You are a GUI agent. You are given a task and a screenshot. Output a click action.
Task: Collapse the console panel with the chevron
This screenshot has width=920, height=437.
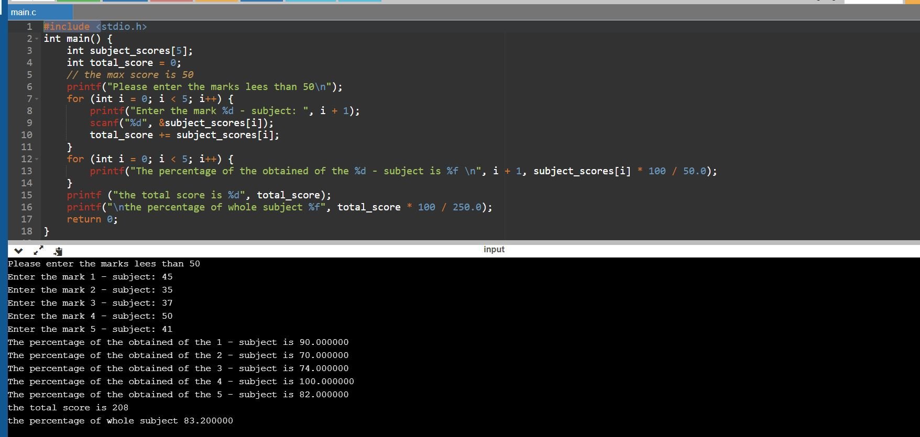coord(18,251)
